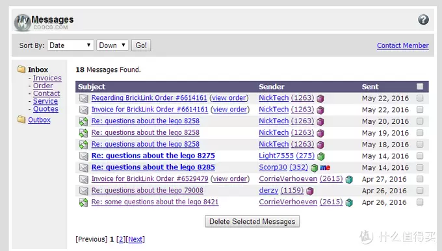This screenshot has height=251, width=442.
Task: Click Delete Selected Messages button
Action: (252, 221)
